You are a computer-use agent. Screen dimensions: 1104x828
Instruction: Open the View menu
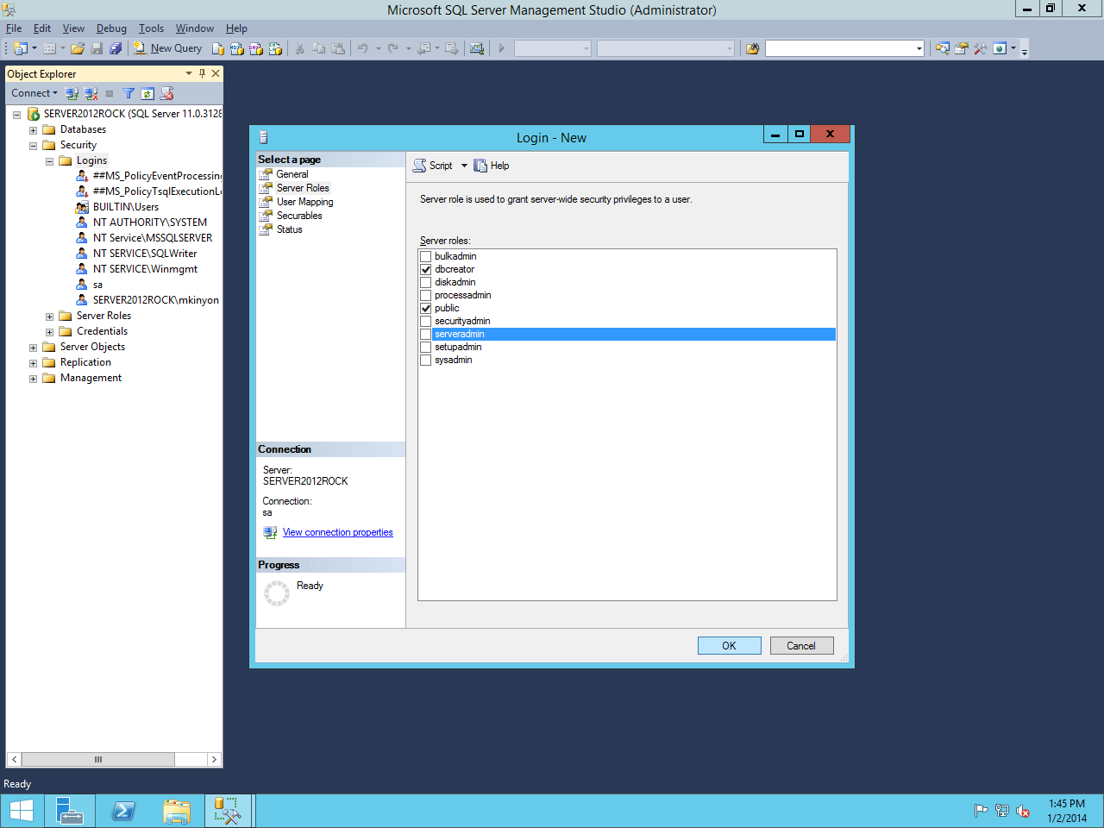[73, 28]
